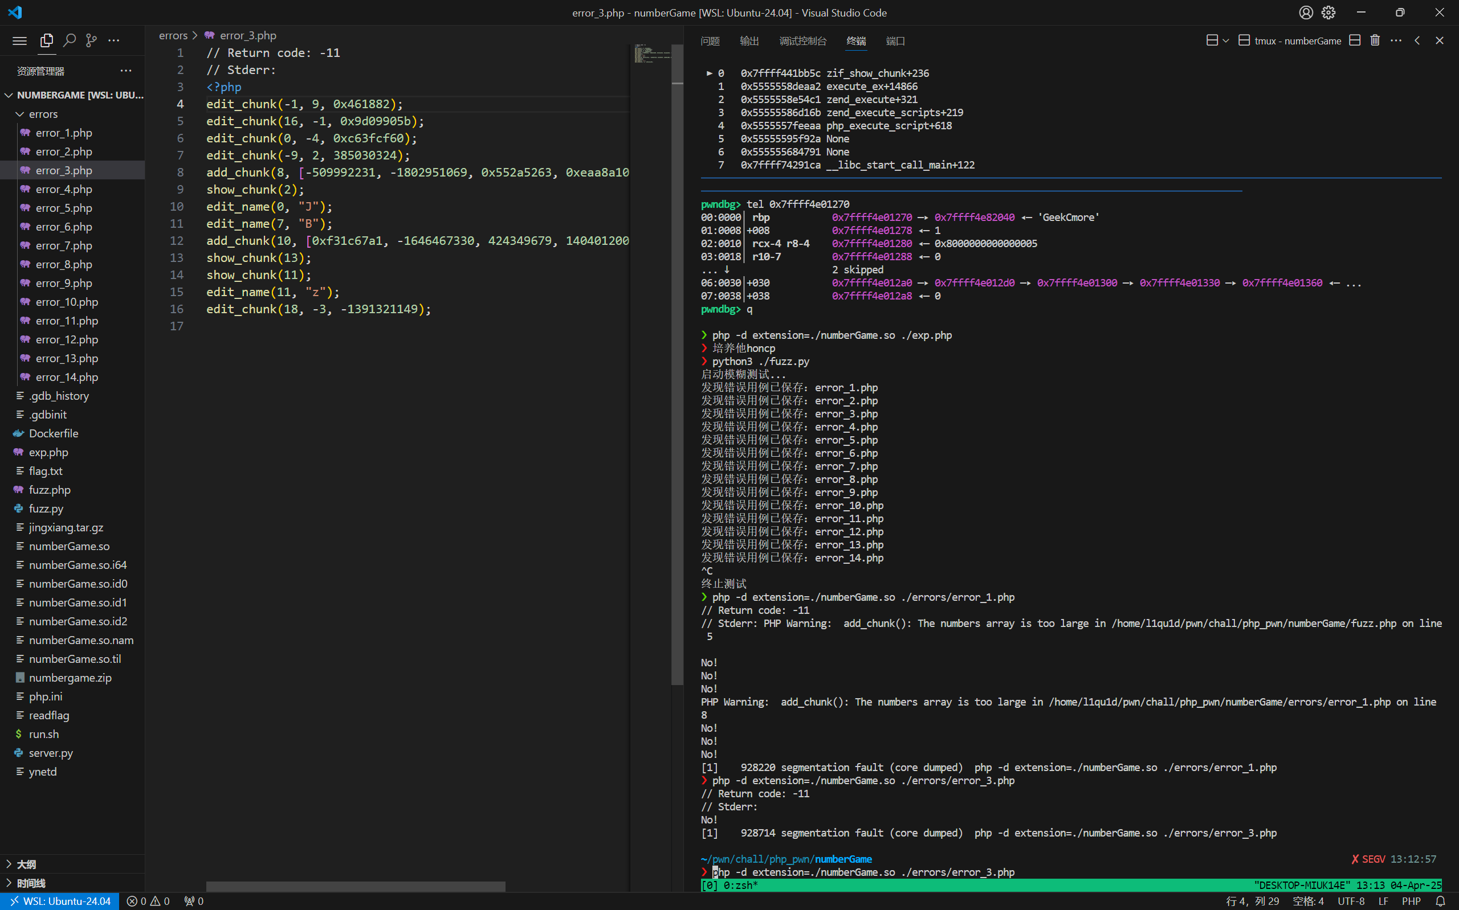
Task: Switch to 终端 panel tab
Action: point(855,41)
